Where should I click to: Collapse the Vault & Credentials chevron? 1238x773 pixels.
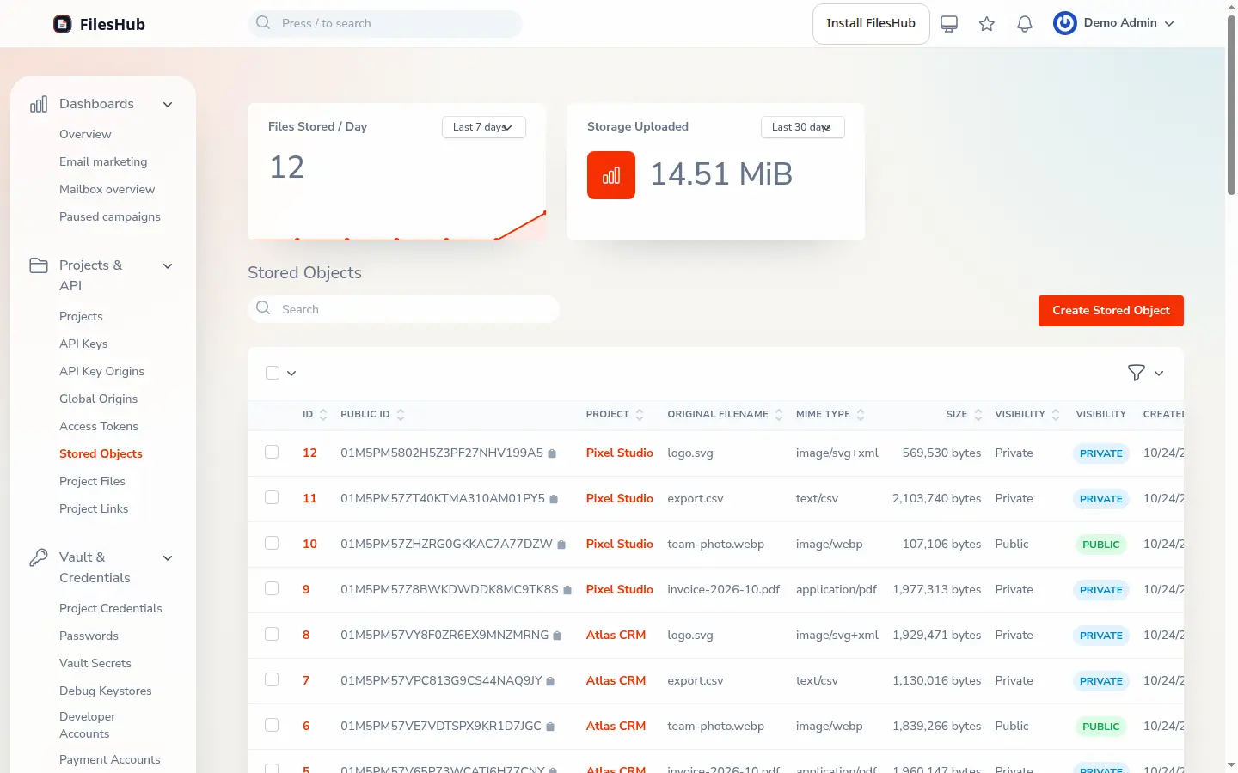(x=168, y=558)
